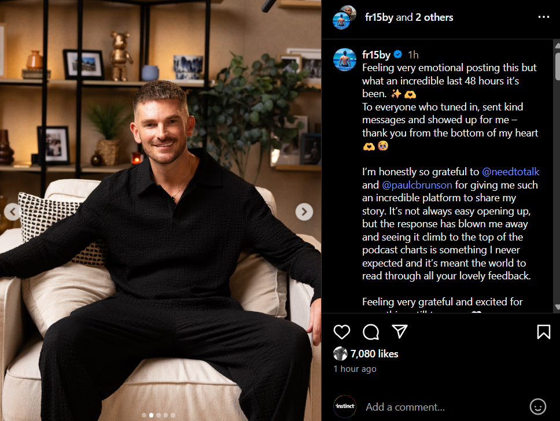Viewport: 560px width, 421px height.
Task: Click the blue verified badge next to fr15by
Action: pos(398,54)
